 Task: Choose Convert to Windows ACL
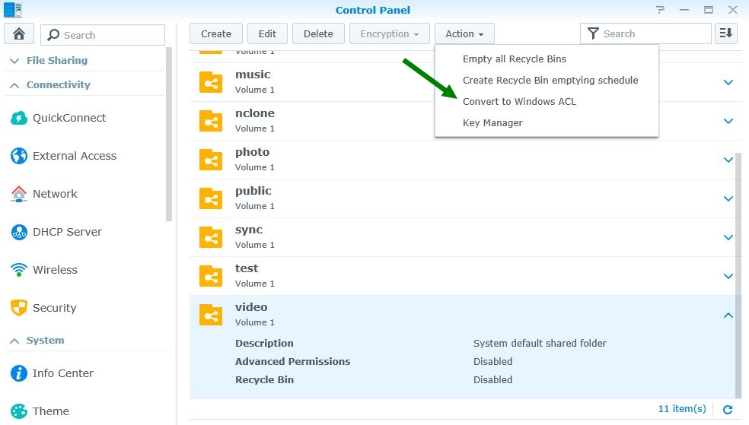pyautogui.click(x=519, y=101)
